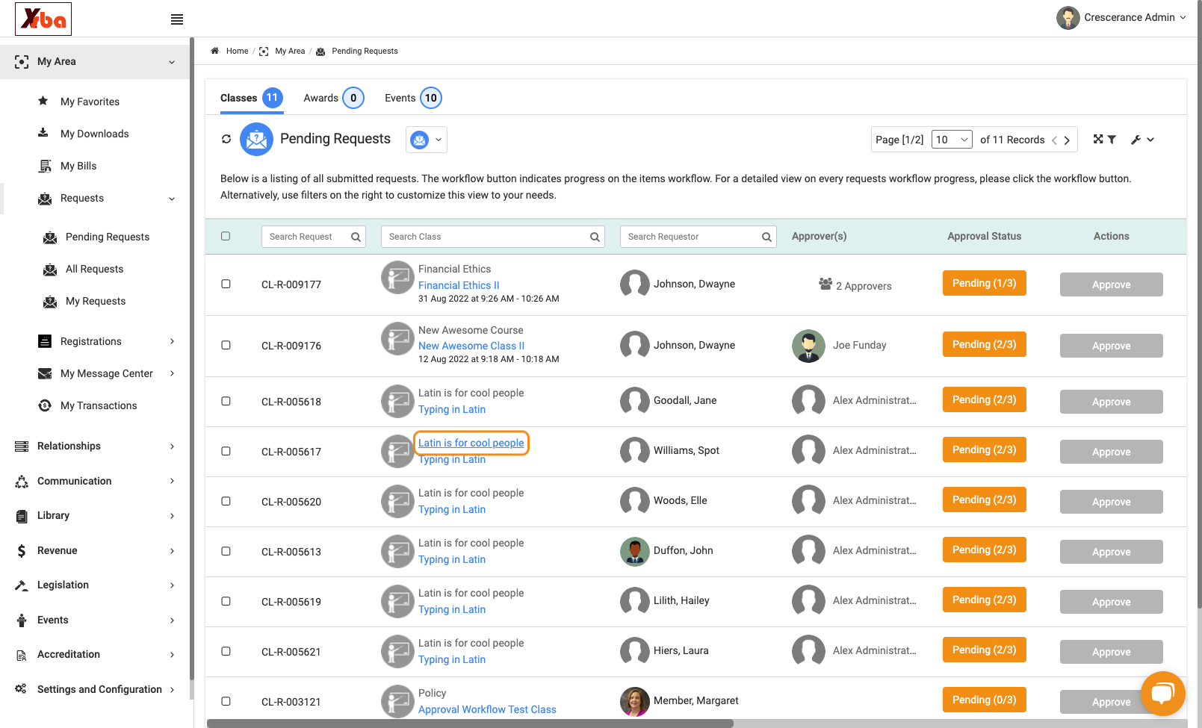Go to next page arrow
Image resolution: width=1202 pixels, height=728 pixels.
(x=1067, y=140)
